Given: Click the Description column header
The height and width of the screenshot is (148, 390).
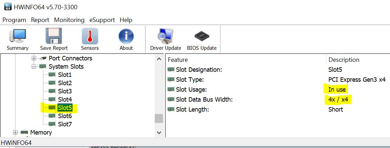Looking at the screenshot, I should 344,60.
